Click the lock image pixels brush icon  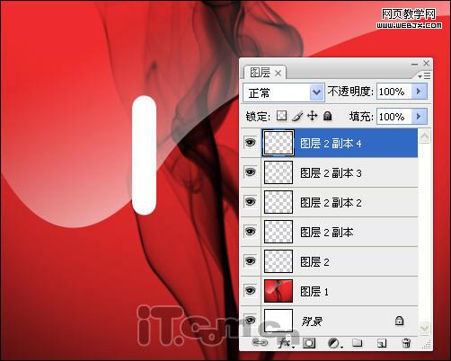pos(297,116)
